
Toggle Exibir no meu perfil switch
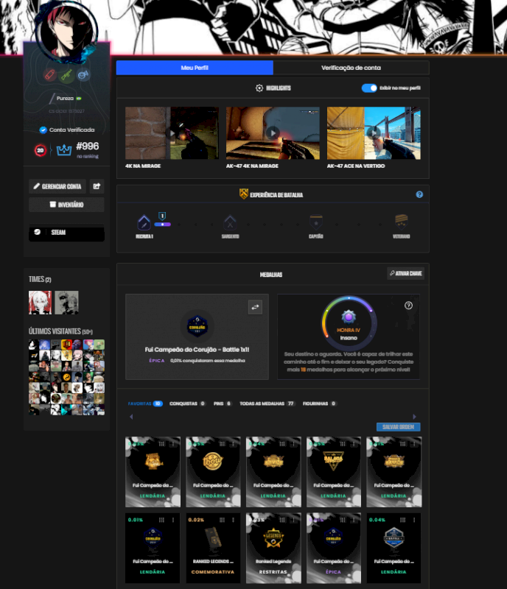369,88
